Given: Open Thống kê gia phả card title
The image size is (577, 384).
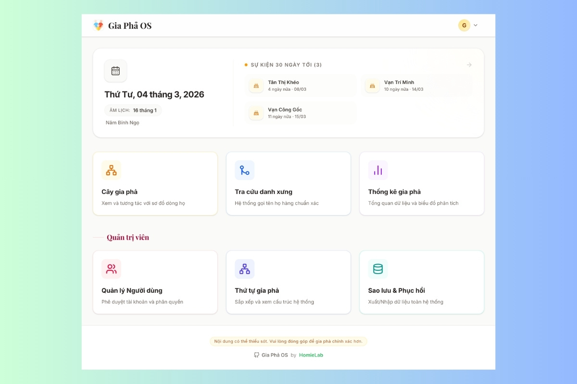Looking at the screenshot, I should click(x=395, y=192).
